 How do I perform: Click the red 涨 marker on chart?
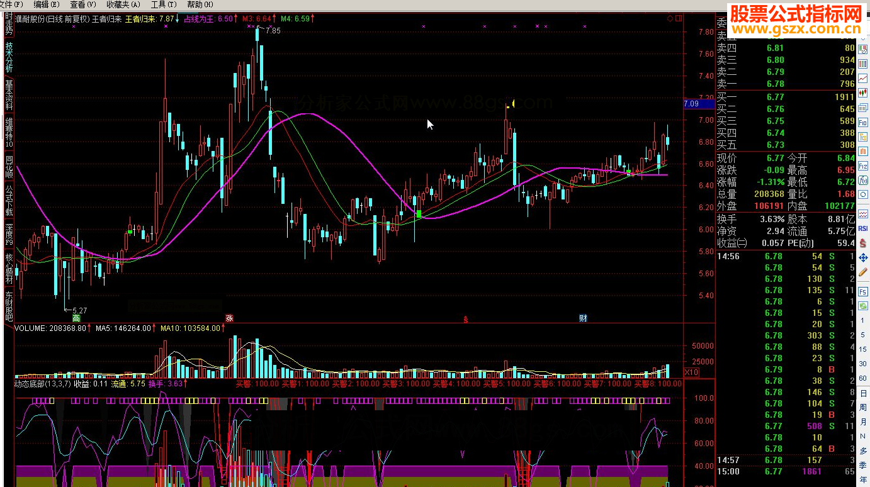click(229, 318)
